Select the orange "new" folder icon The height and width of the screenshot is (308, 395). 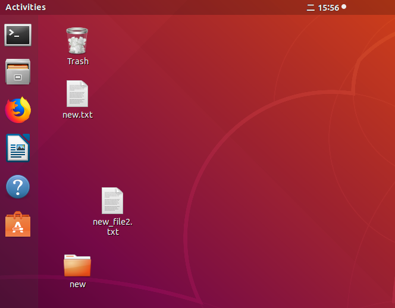[x=77, y=265]
